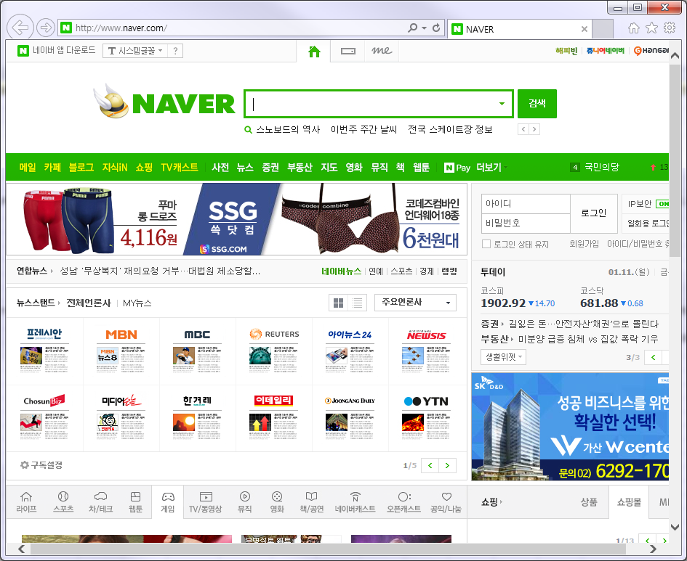Image resolution: width=687 pixels, height=561 pixels.
Task: Open the REUTERS news thumbnail
Action: (274, 351)
